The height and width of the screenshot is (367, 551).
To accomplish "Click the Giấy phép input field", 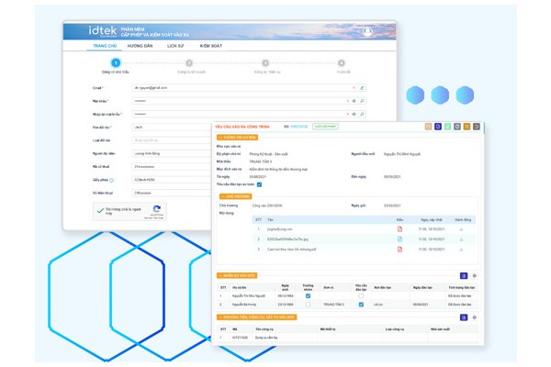I will coord(173,180).
